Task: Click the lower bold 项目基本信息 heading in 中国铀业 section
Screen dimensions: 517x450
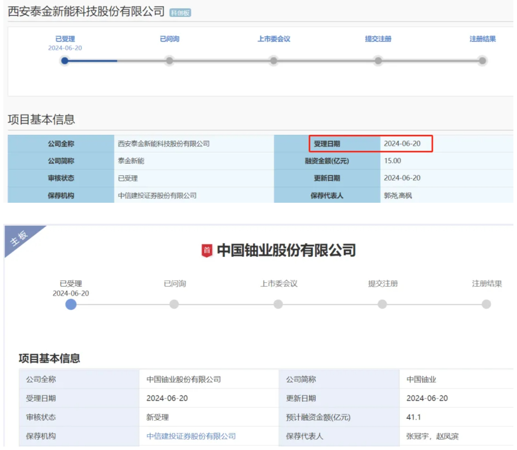Action: 49,358
